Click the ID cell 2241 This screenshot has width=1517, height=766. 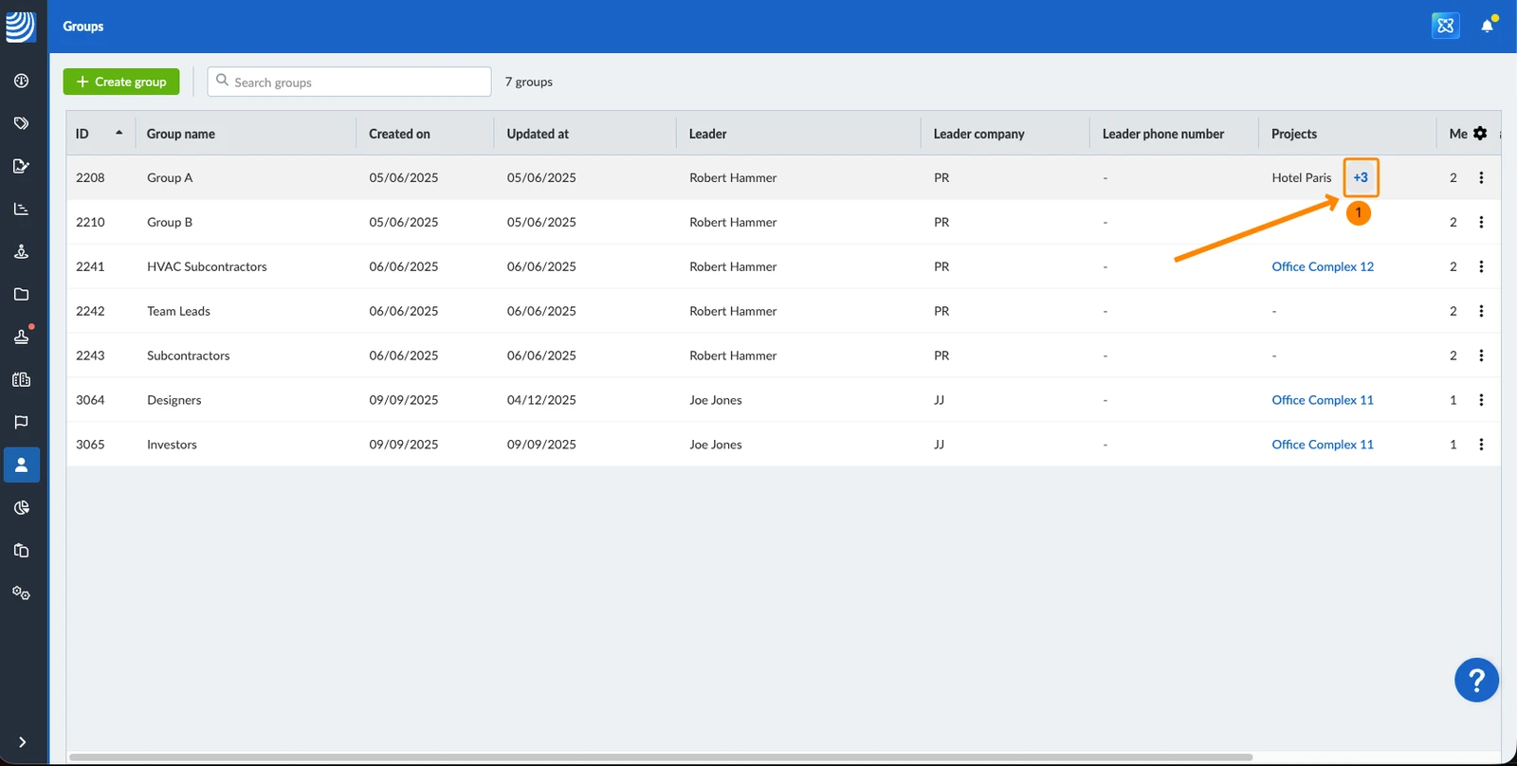click(90, 266)
